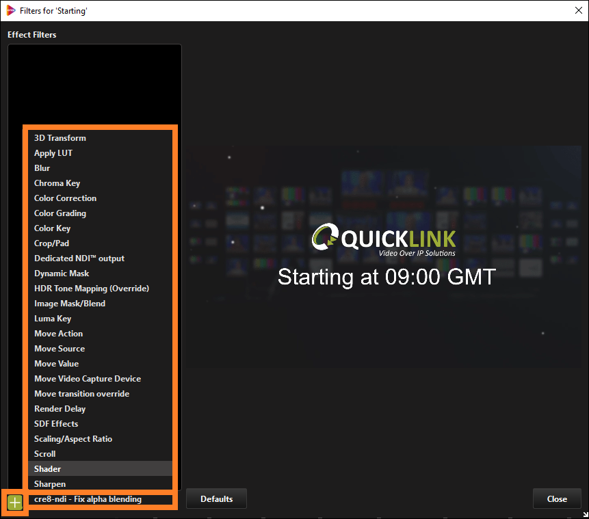Select the Luma Key entry

pos(100,318)
